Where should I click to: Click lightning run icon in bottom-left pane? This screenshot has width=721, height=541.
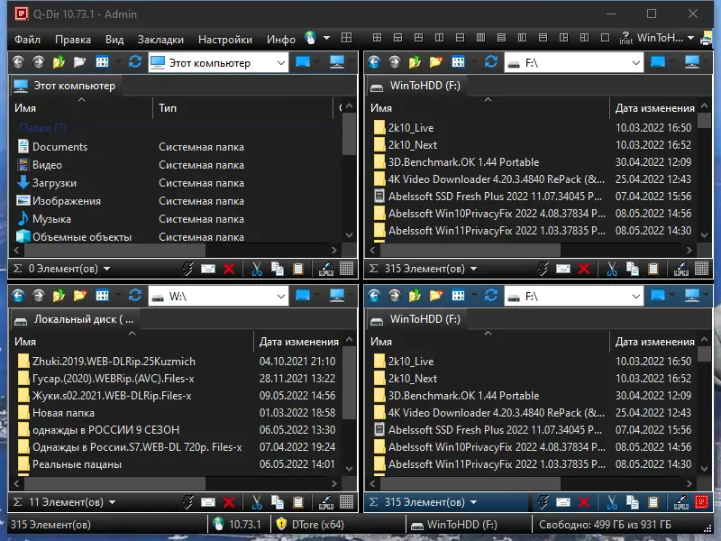pyautogui.click(x=187, y=502)
